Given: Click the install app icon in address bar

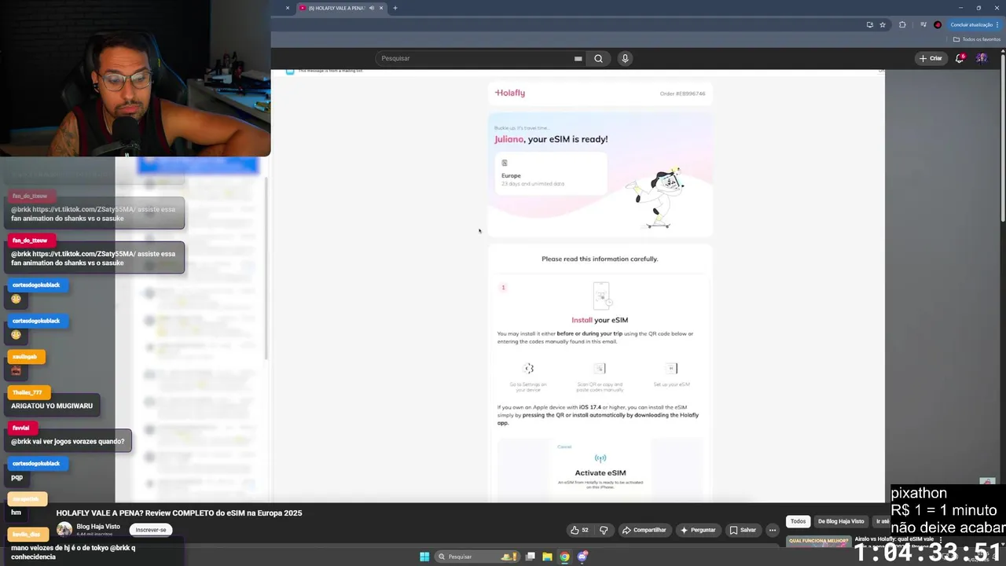Looking at the screenshot, I should pyautogui.click(x=869, y=24).
